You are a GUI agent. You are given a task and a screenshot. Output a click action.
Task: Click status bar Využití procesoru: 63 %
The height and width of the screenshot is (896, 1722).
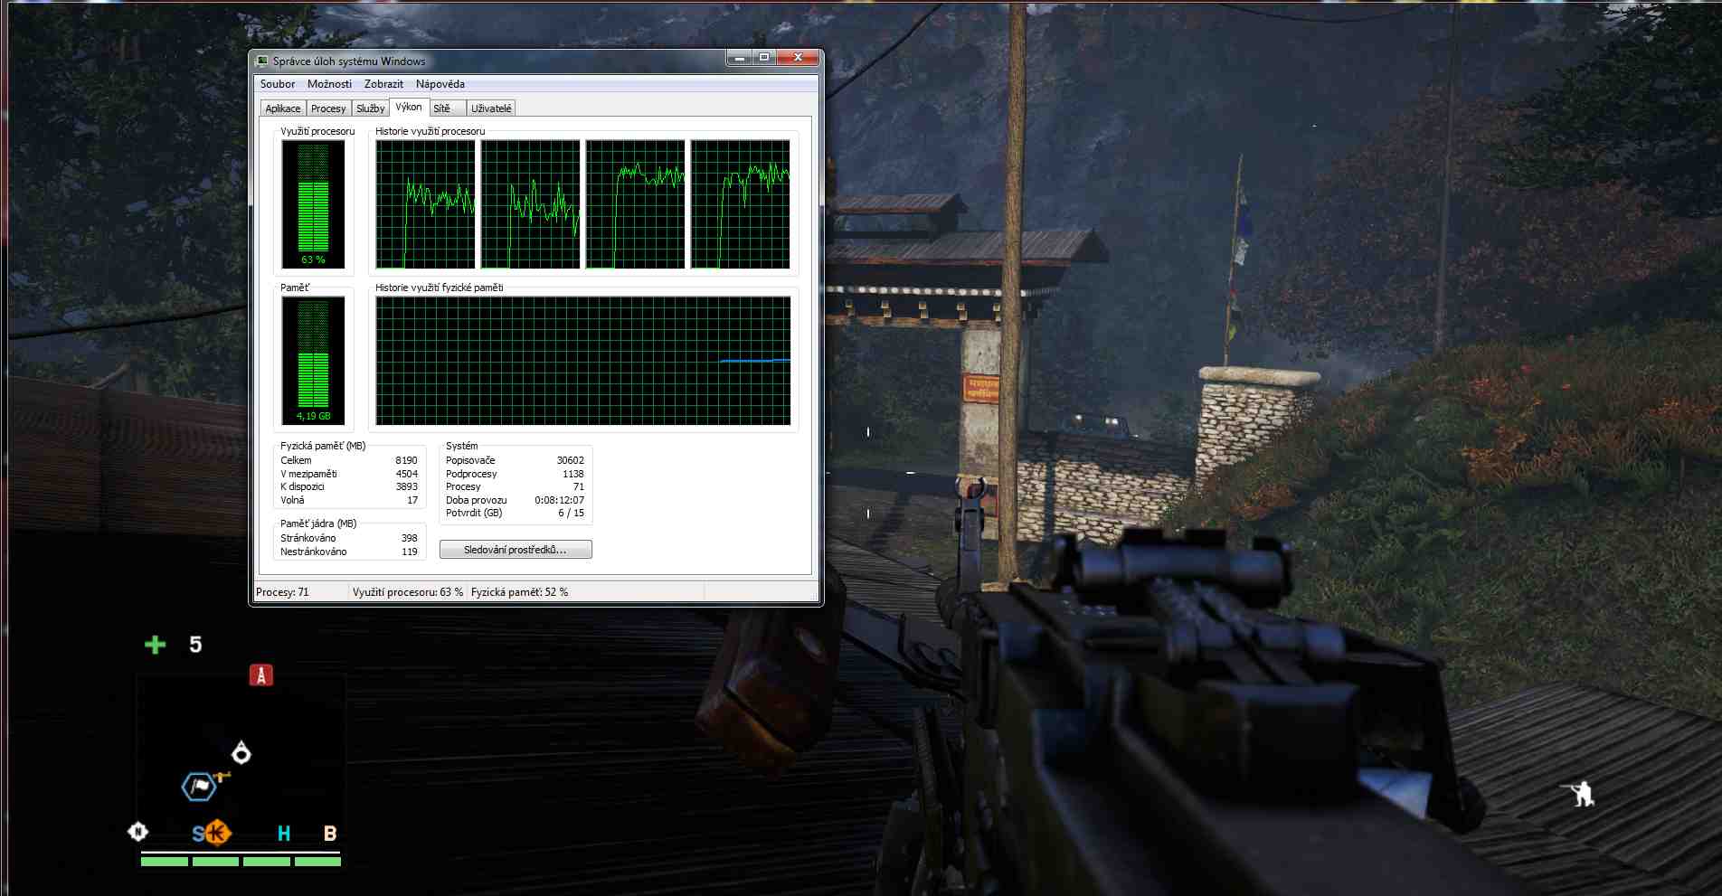(407, 592)
